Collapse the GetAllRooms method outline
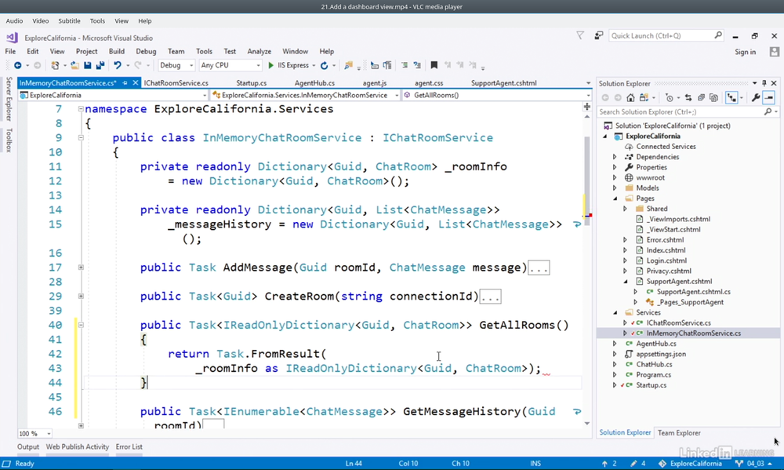The image size is (784, 470). [x=81, y=325]
